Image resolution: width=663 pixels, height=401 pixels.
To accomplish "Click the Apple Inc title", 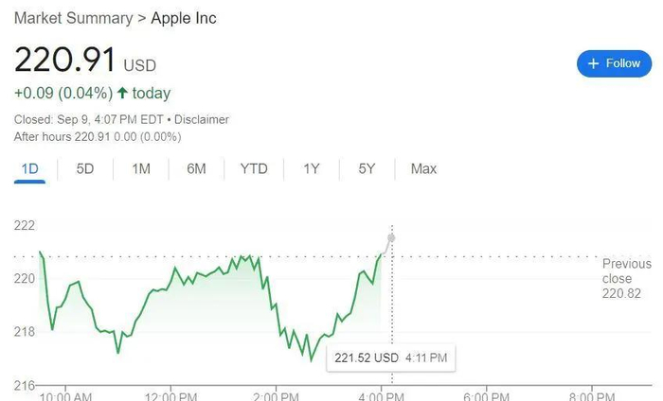I will click(184, 19).
